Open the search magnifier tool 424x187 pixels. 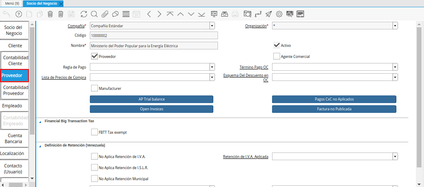(94, 14)
